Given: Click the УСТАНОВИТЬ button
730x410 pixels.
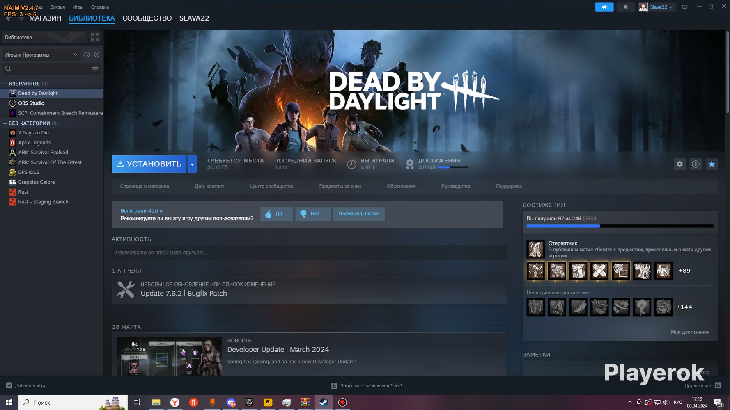Looking at the screenshot, I should tap(149, 164).
